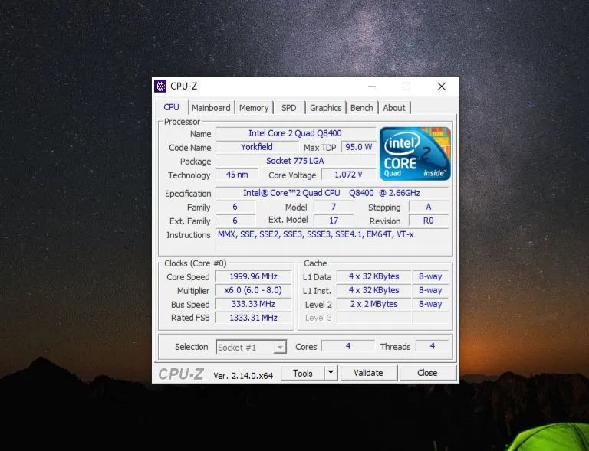Screen dimensions: 589x451
Task: Click the Core Voltage value 1.072 V
Action: pos(348,175)
